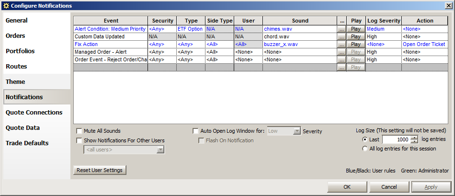Click the 'chimes.wav' sound cell

(300, 29)
